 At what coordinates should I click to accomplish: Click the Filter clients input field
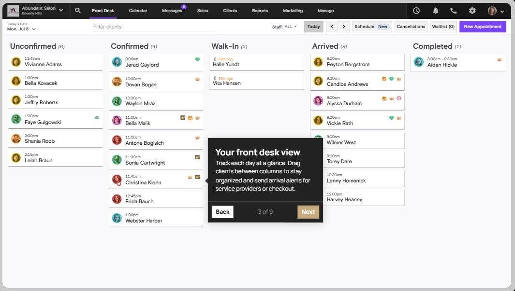(153, 27)
